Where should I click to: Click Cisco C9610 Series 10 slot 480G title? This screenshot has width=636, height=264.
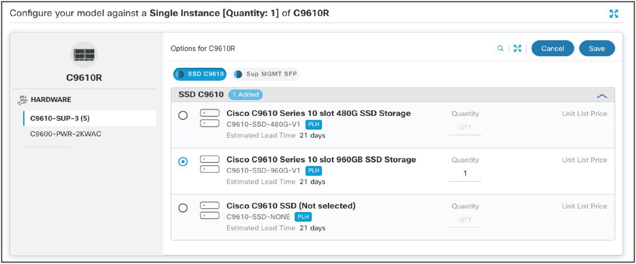(318, 113)
